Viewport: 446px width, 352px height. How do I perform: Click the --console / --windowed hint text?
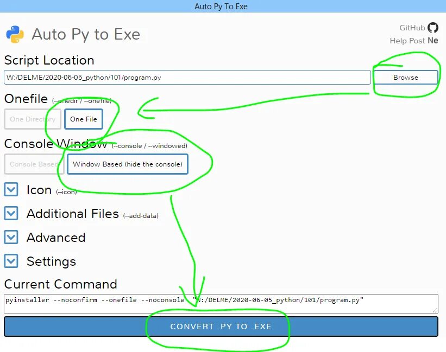(149, 146)
